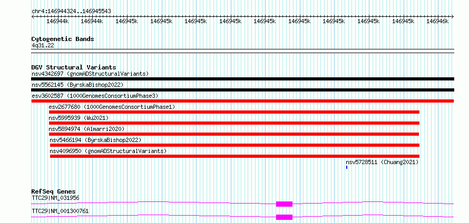The width and height of the screenshot is (469, 223).
Task: Click the small blue nsv5728511 variant mark
Action: (347, 167)
